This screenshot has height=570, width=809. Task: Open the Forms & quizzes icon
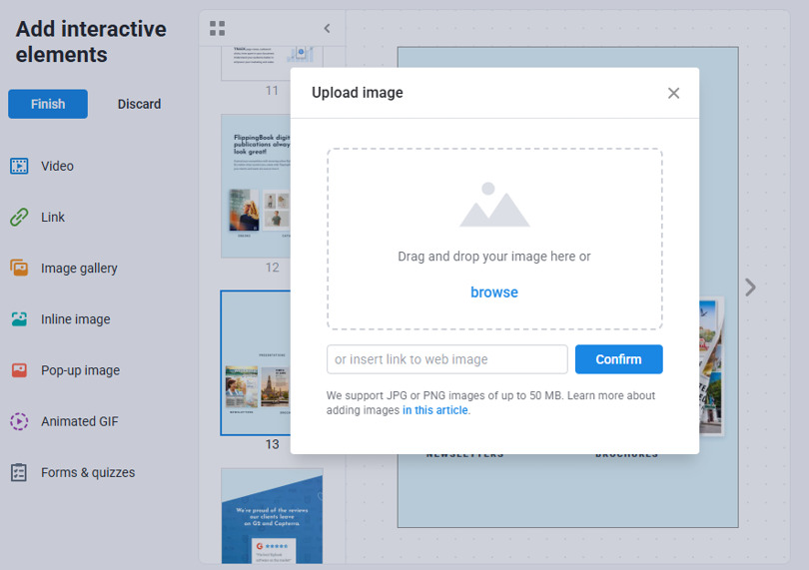tap(19, 472)
